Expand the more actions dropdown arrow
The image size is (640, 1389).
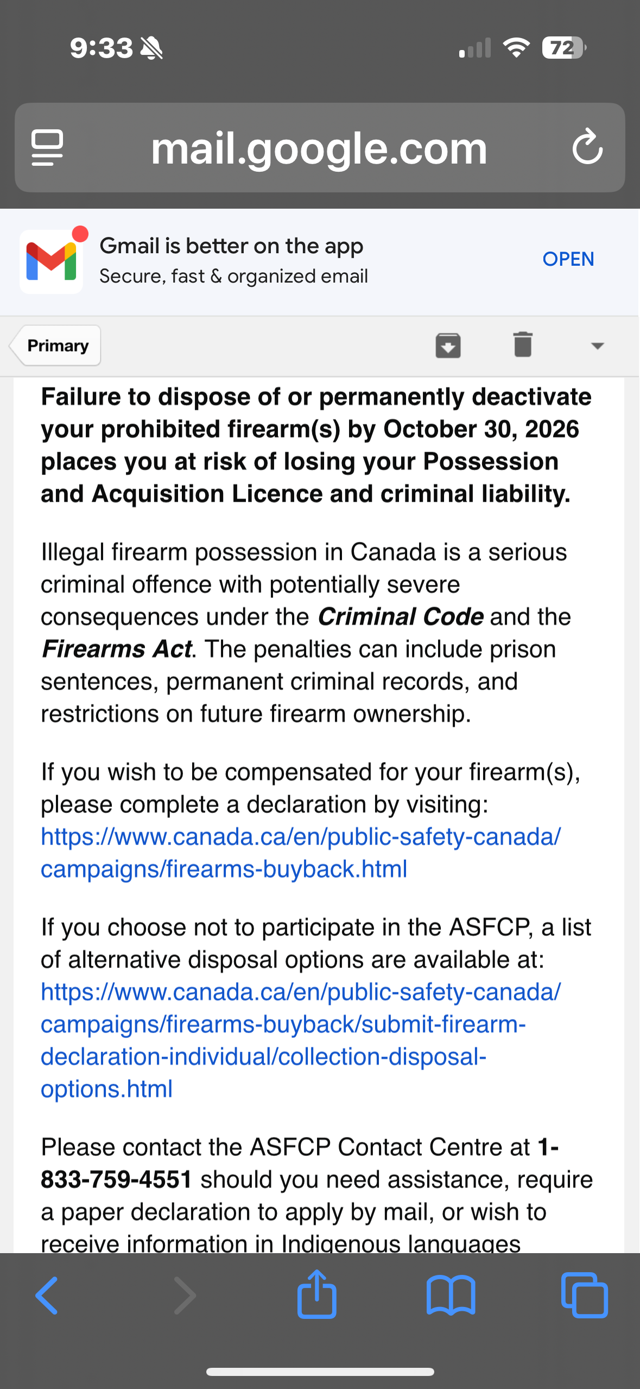[x=597, y=346]
